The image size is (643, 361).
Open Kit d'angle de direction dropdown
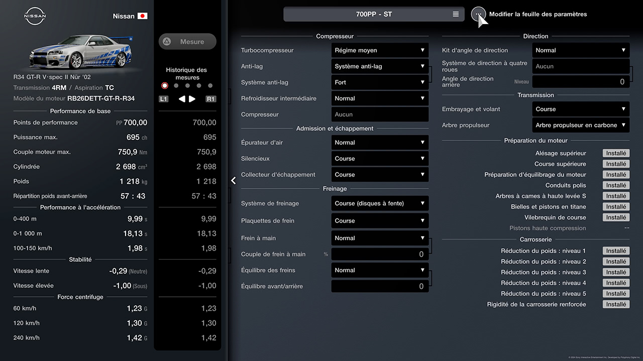point(581,50)
